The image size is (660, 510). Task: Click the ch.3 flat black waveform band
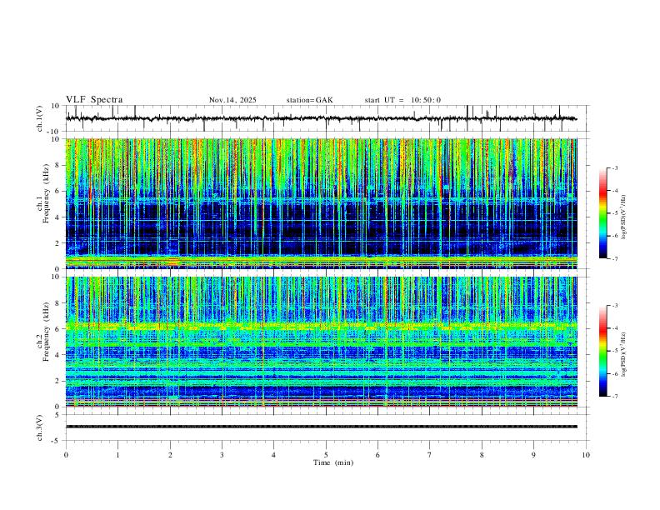(321, 427)
